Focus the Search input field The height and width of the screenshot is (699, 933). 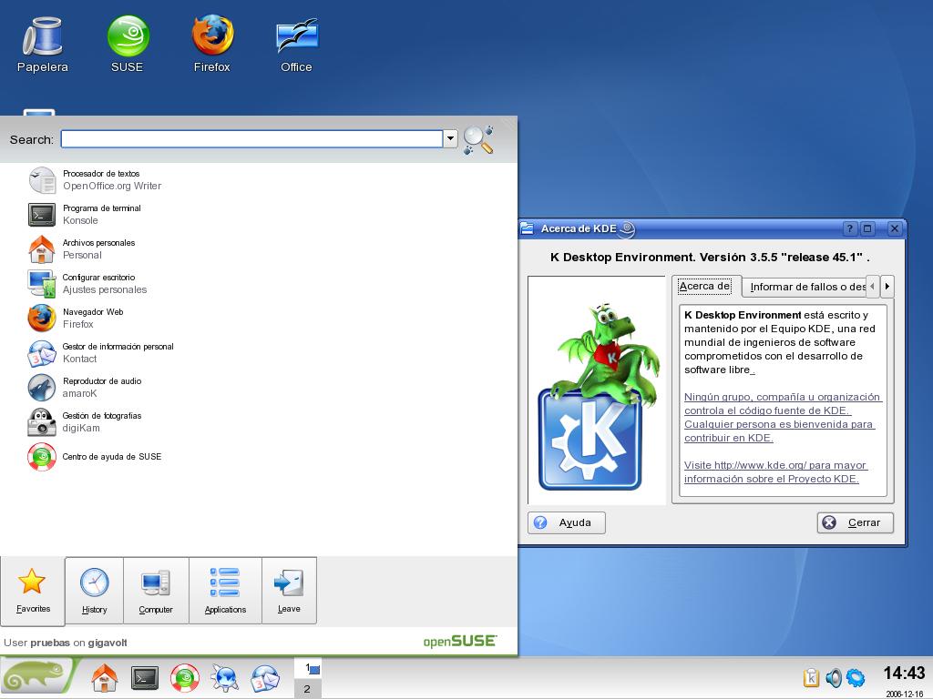(251, 138)
